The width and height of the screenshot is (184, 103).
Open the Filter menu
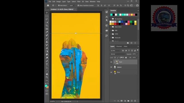coord(79,1)
